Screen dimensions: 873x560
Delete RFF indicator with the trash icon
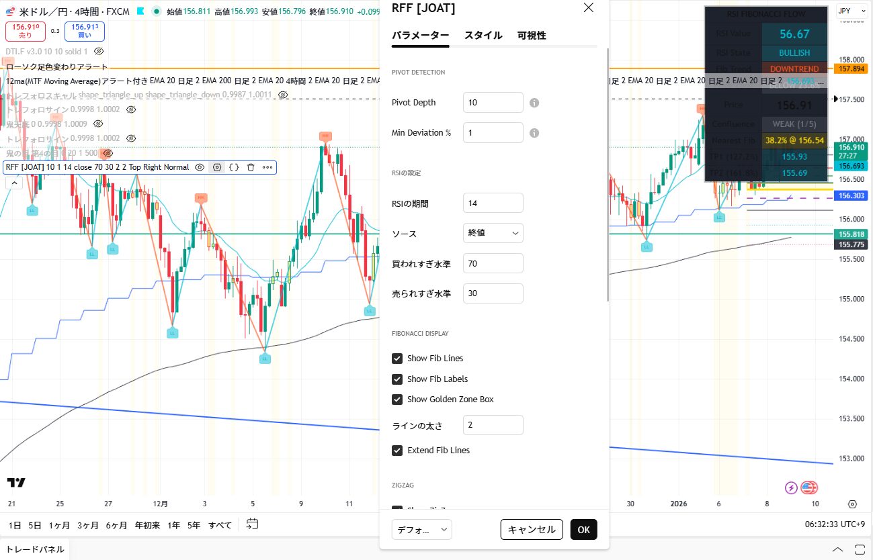click(x=251, y=167)
